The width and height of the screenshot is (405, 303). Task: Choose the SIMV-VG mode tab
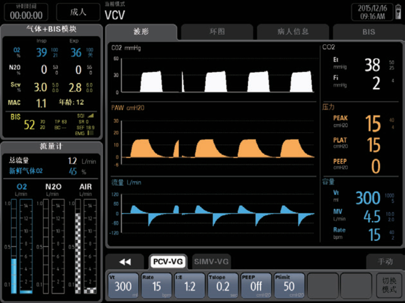coord(212,261)
